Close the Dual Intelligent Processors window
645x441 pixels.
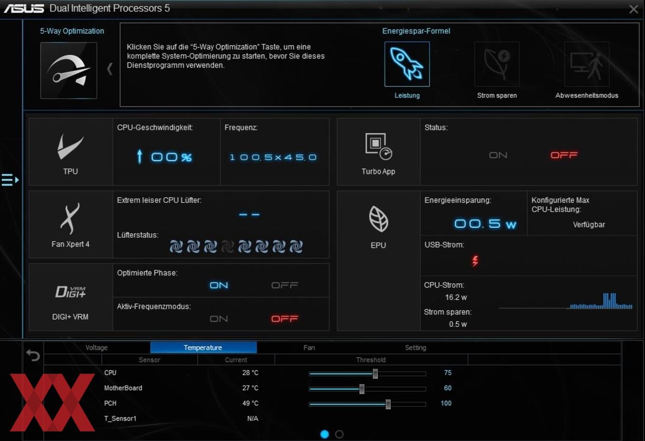point(633,9)
